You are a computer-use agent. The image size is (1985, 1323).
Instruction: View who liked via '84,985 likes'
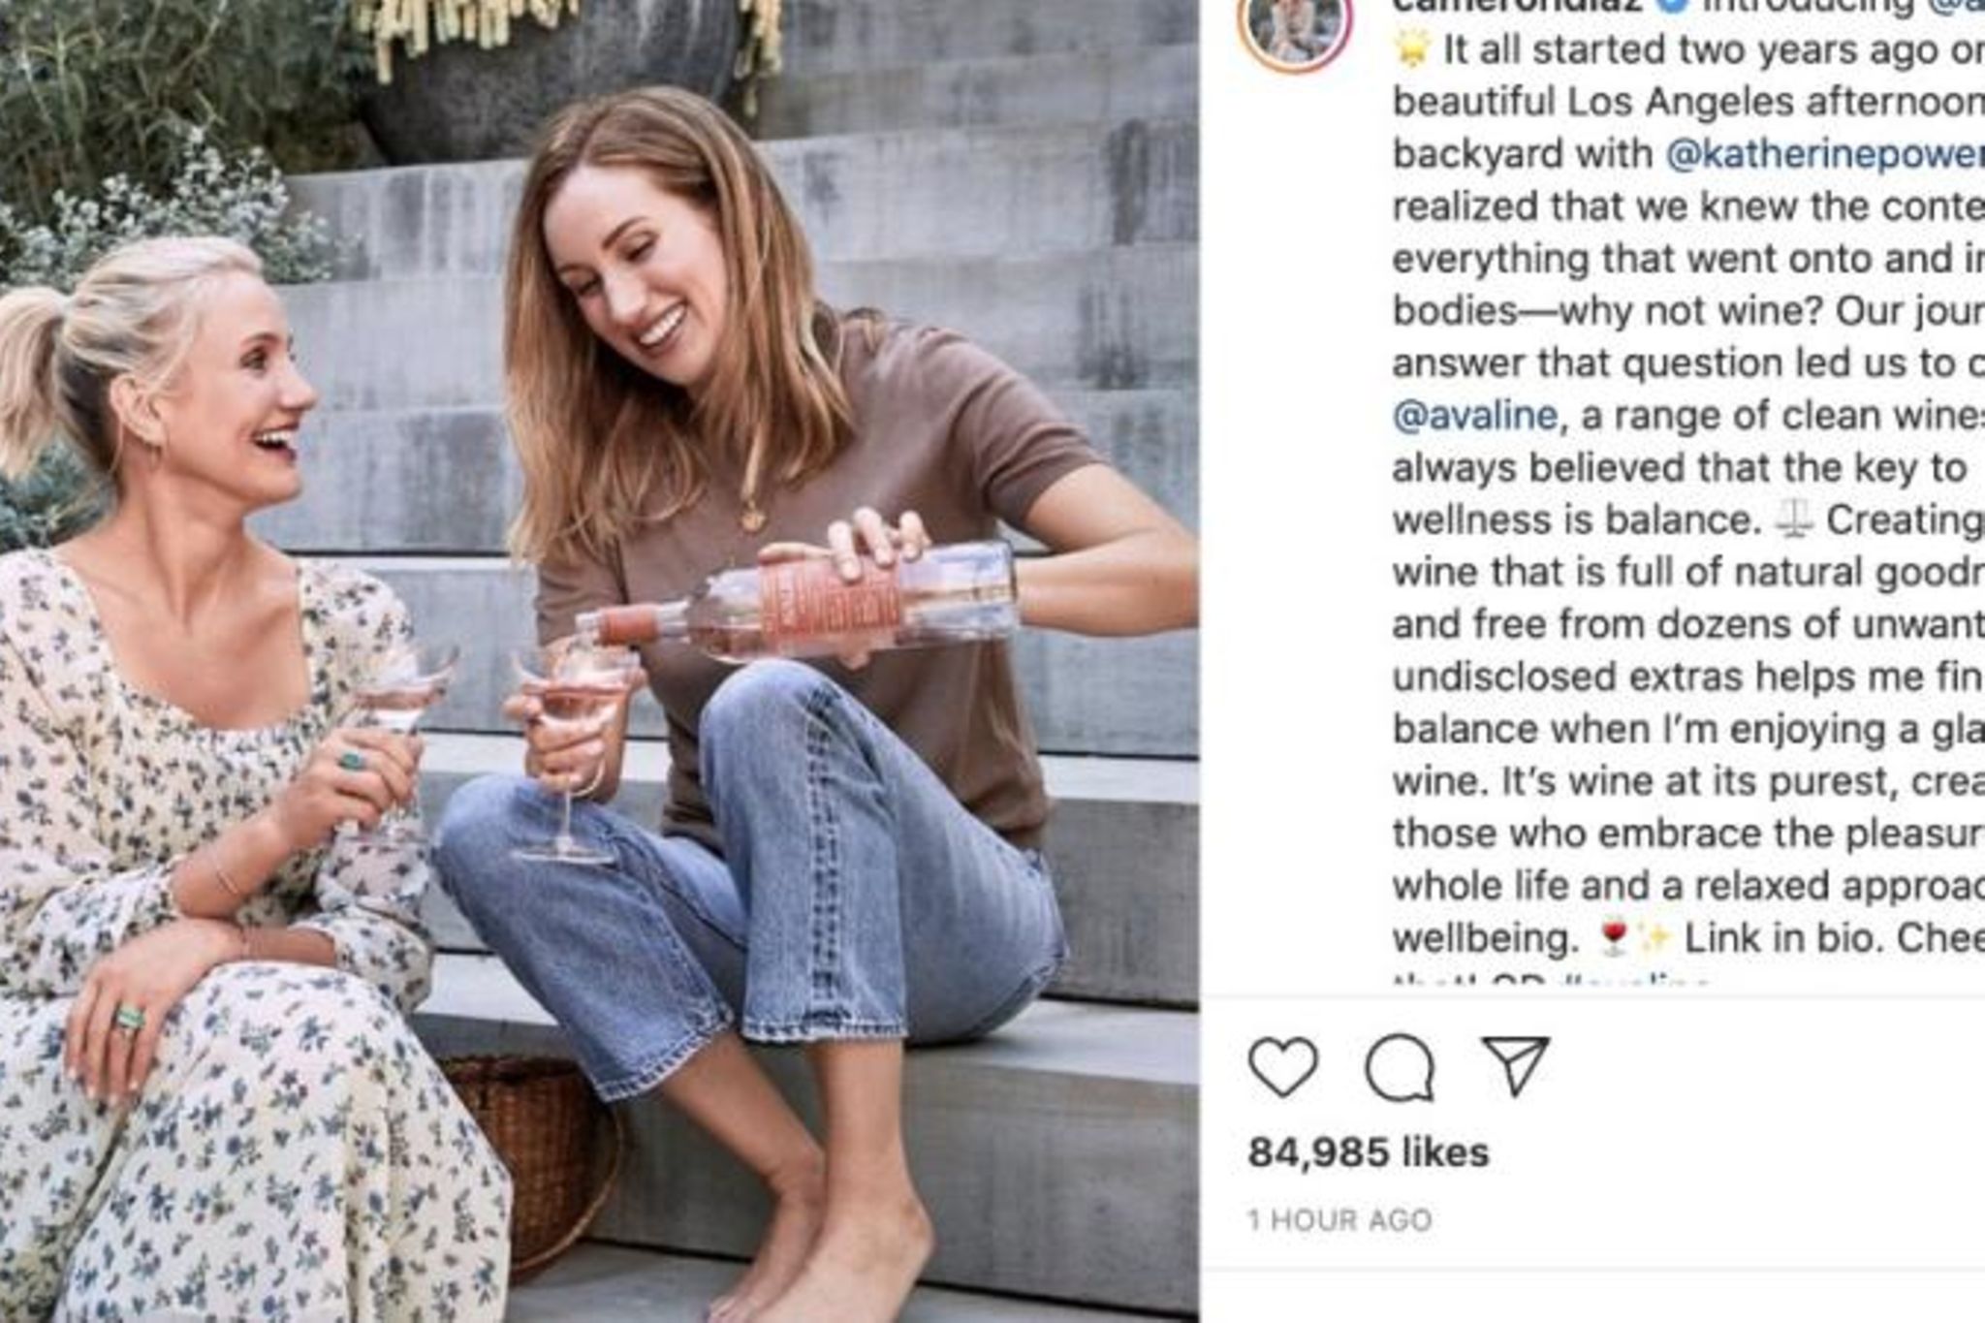click(x=1368, y=1152)
